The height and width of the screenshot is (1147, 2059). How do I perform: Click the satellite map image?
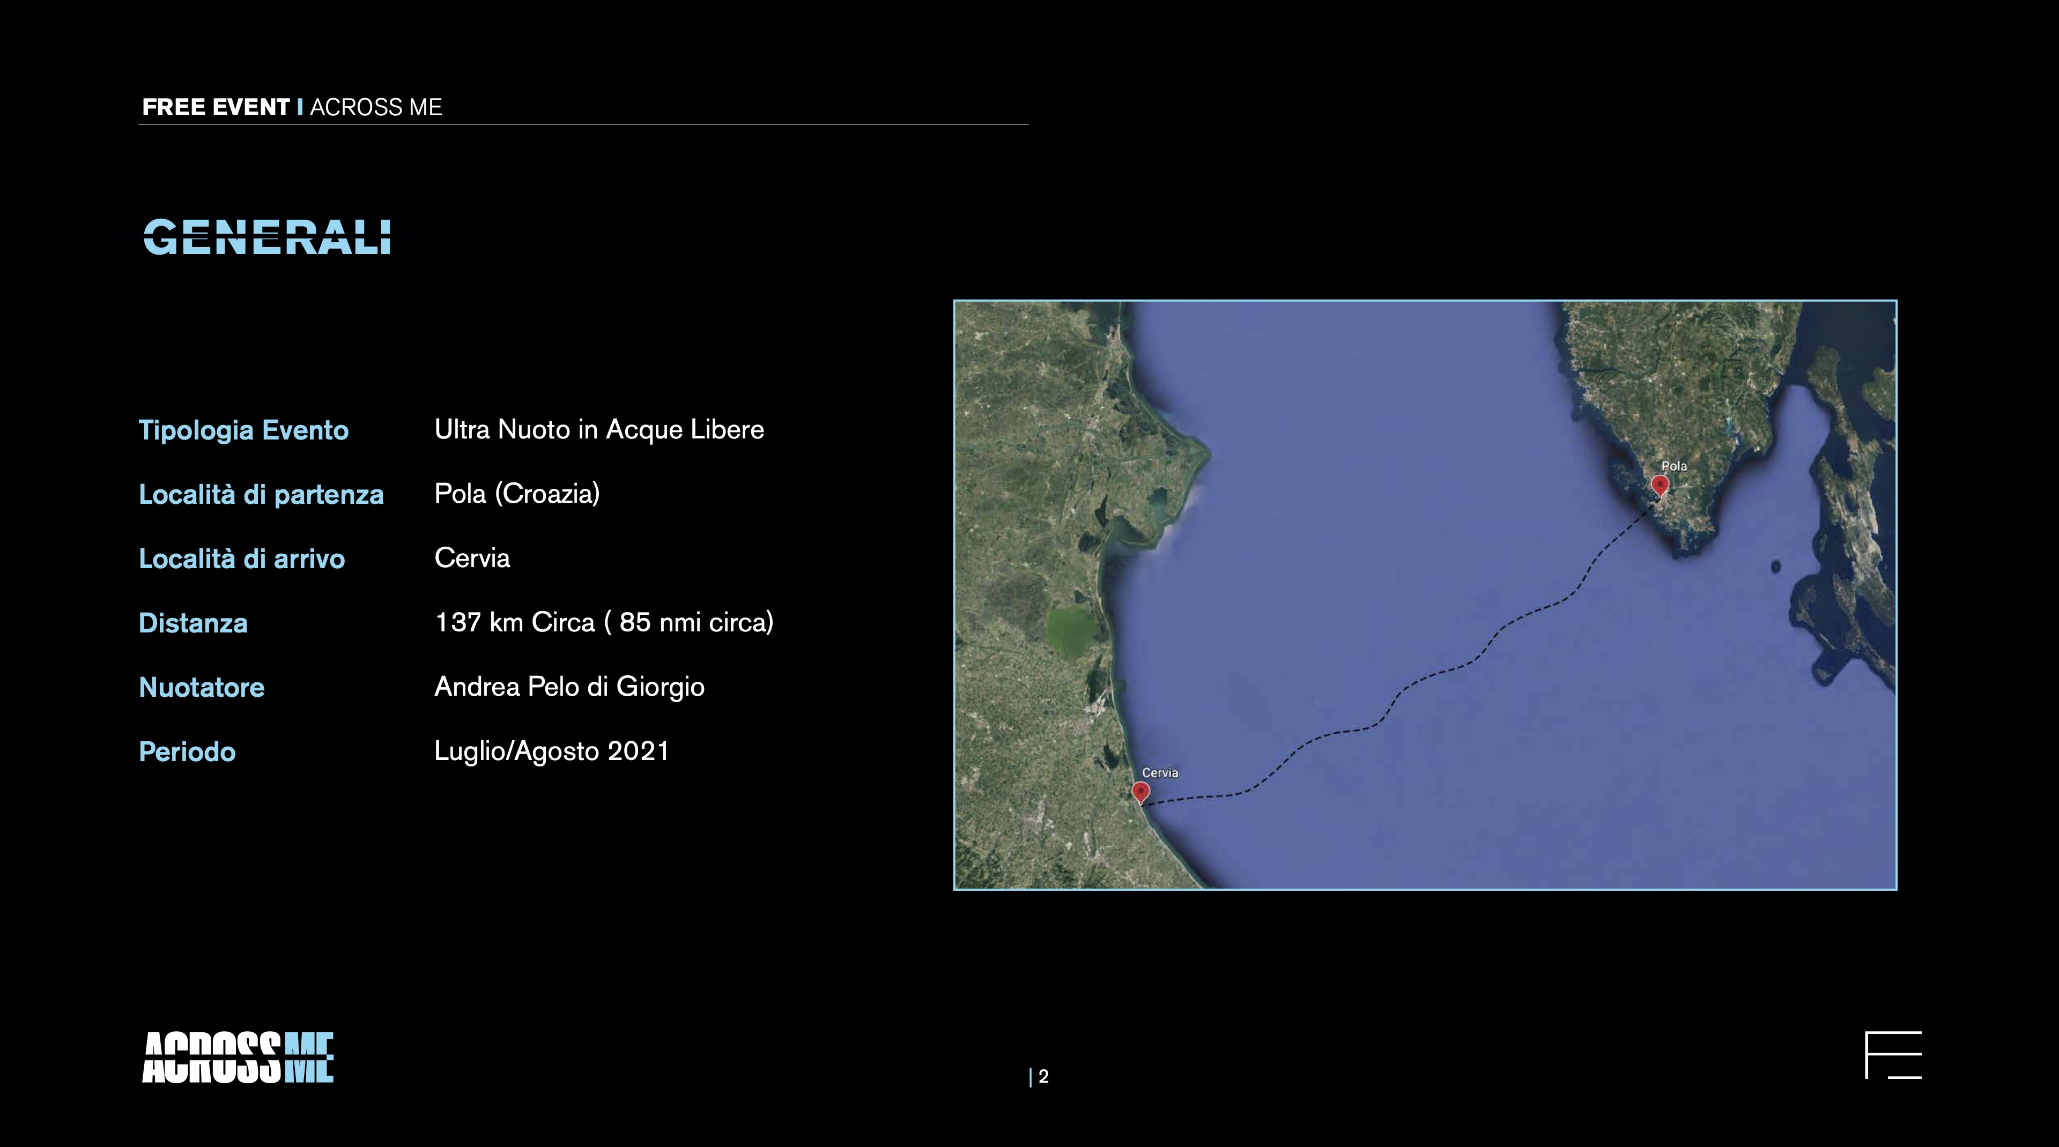(1425, 595)
